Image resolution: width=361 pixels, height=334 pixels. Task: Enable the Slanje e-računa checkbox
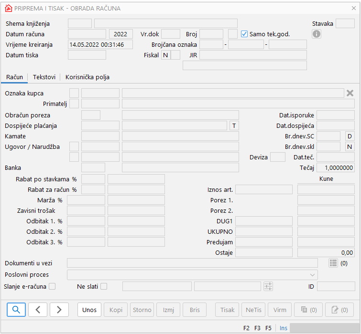coord(52,286)
